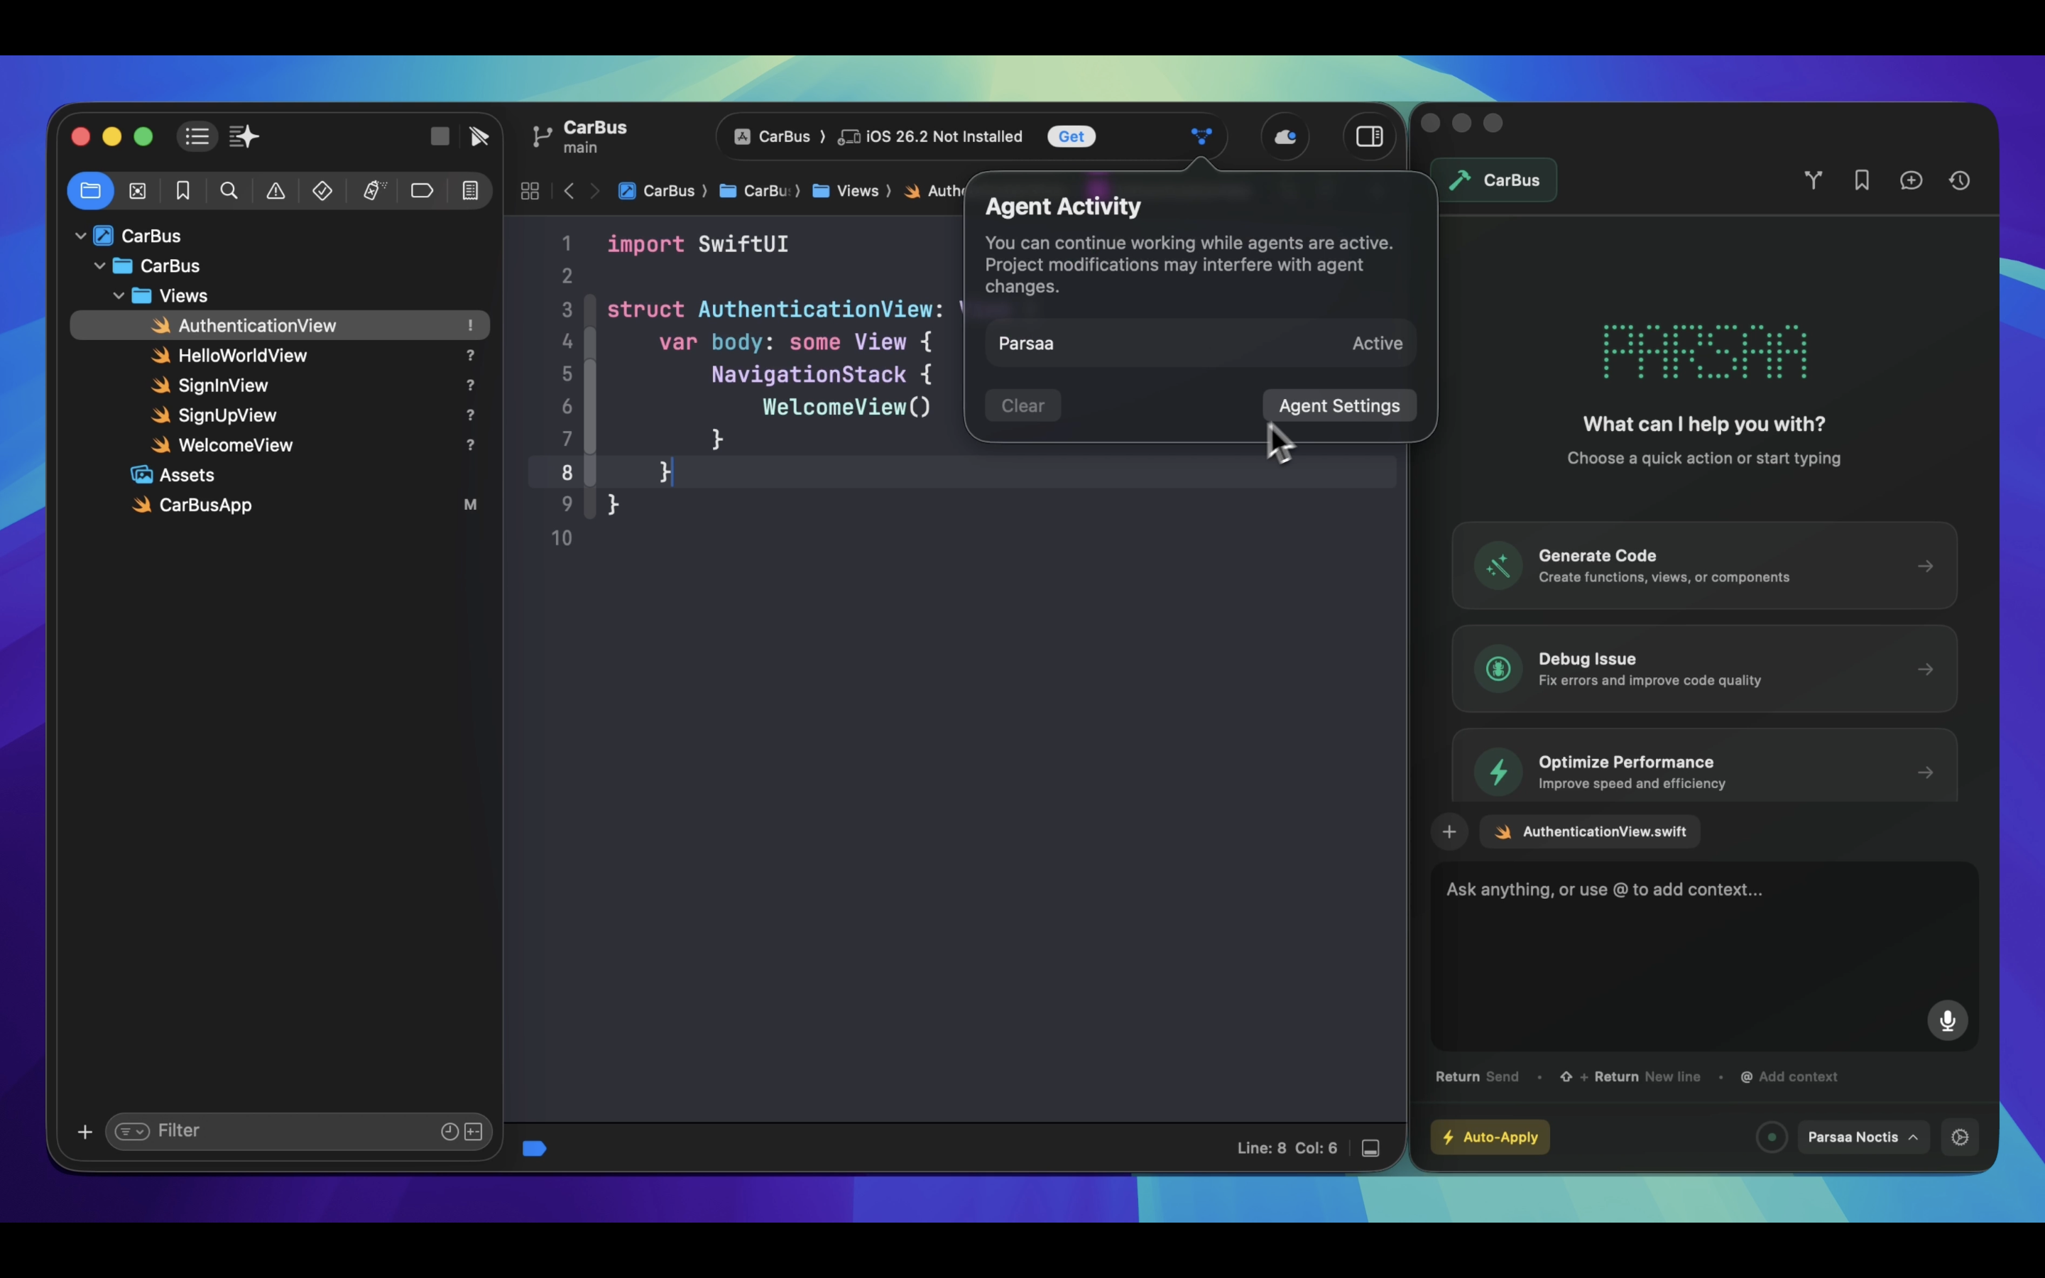Image resolution: width=2045 pixels, height=1278 pixels.
Task: Toggle the debug area at bottom right
Action: (x=1370, y=1148)
